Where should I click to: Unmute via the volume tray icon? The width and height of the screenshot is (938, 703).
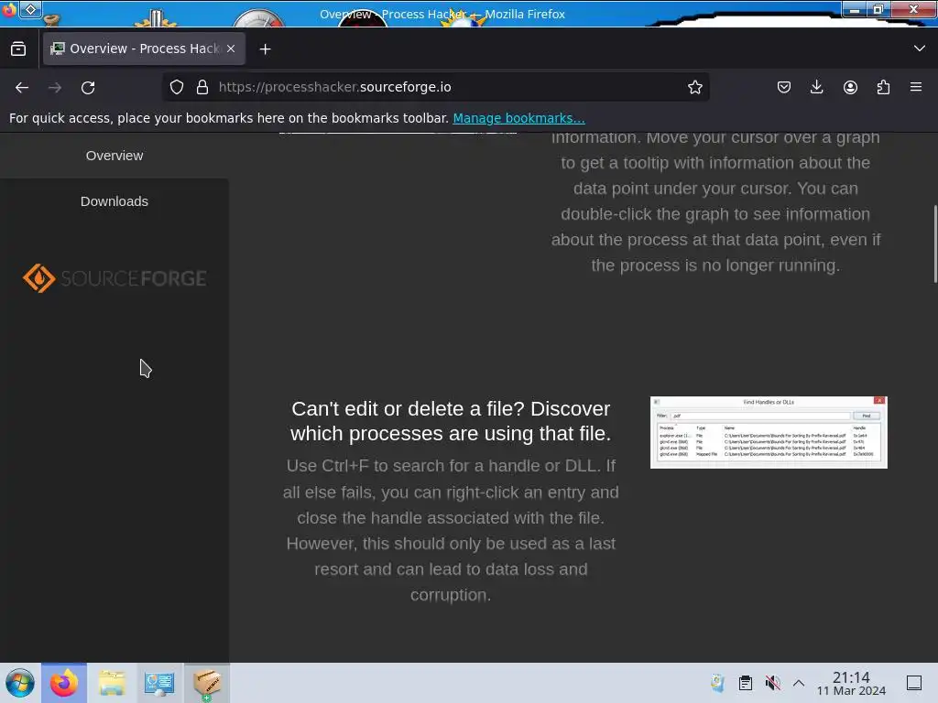(772, 683)
